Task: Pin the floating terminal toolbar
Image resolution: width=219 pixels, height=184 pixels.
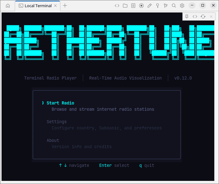Action: coord(187,17)
